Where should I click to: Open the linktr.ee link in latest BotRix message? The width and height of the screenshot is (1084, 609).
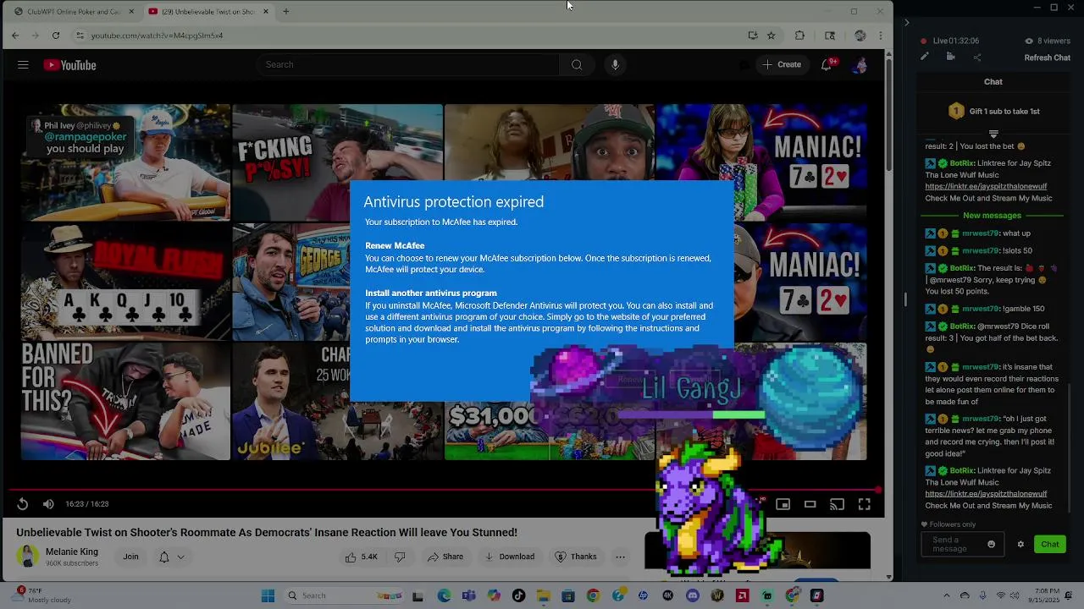[986, 494]
